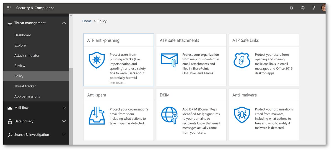Image resolution: width=332 pixels, height=151 pixels.
Task: Click the spam protection description text
Action: click(129, 116)
